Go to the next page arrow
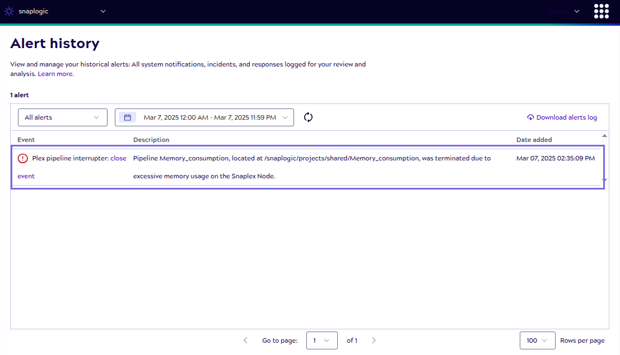 [374, 340]
